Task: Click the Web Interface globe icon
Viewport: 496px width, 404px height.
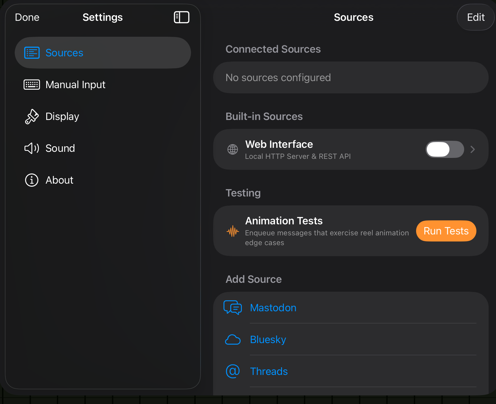Action: 233,150
